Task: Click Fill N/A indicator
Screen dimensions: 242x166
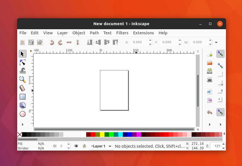Action: (x=41, y=144)
